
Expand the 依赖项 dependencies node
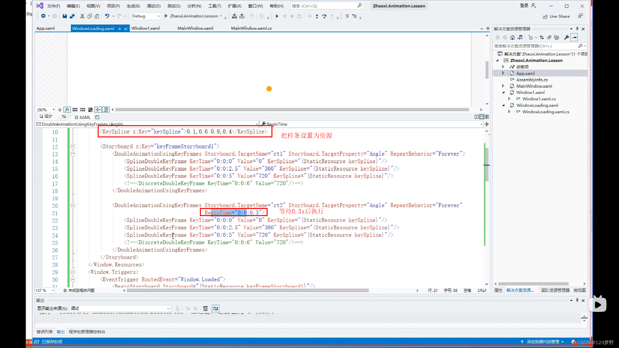coord(503,67)
